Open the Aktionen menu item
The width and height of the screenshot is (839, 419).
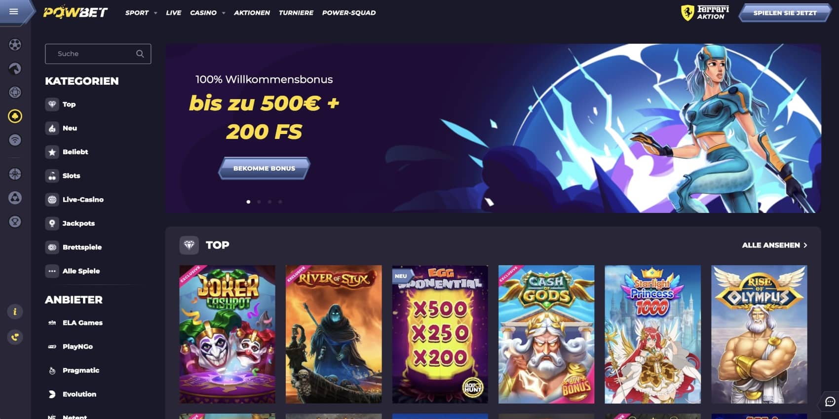[x=252, y=13]
